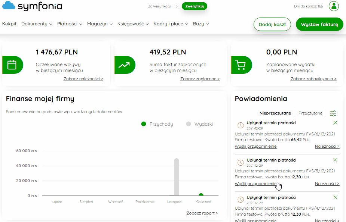This screenshot has height=222, width=346.
Task: Expand the Dokumenty dropdown menu
Action: 37,24
